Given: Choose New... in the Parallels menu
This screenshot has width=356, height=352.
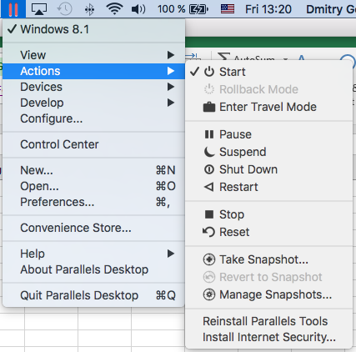Looking at the screenshot, I should pos(94,170).
